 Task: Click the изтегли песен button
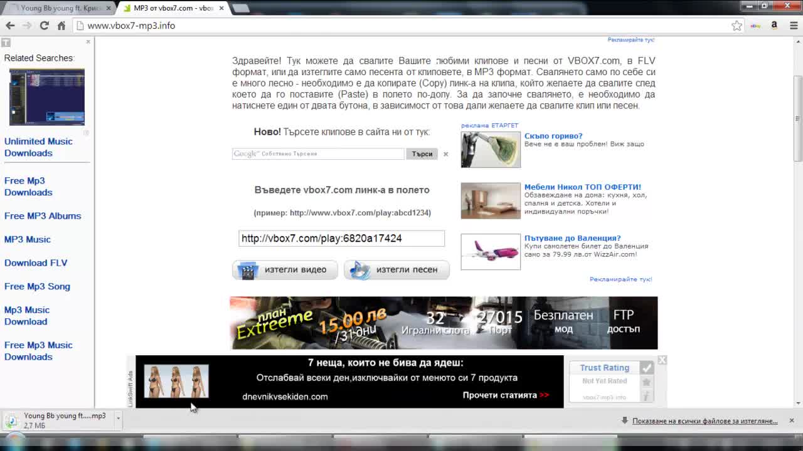(x=397, y=270)
